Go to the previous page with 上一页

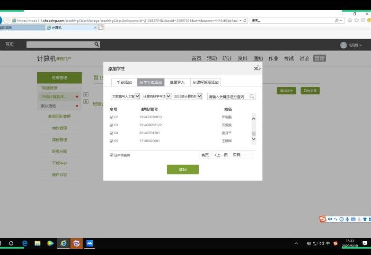[x=221, y=155]
